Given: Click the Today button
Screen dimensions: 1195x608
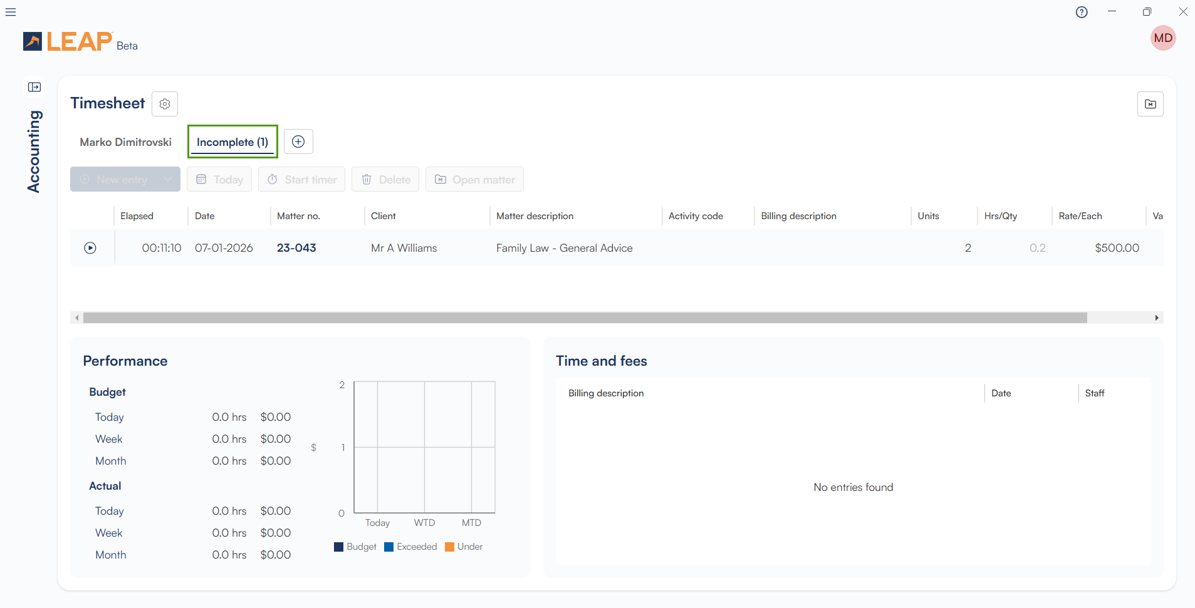Looking at the screenshot, I should point(219,180).
